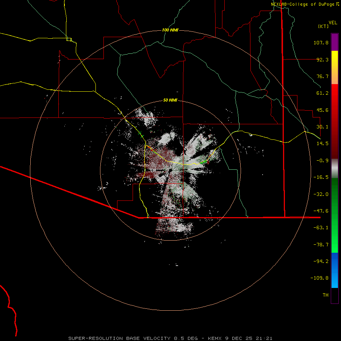
Task: Pick the red segment of the color bar
Action: tap(335, 121)
